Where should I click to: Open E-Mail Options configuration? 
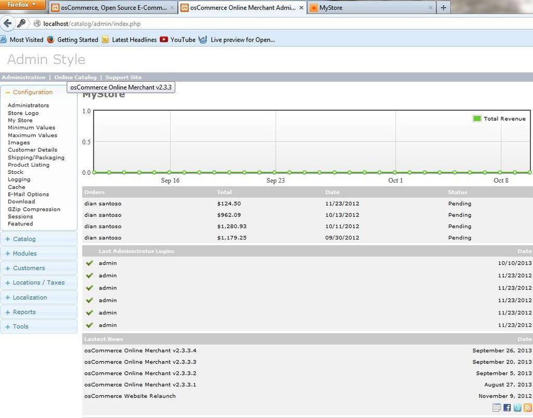coord(28,194)
